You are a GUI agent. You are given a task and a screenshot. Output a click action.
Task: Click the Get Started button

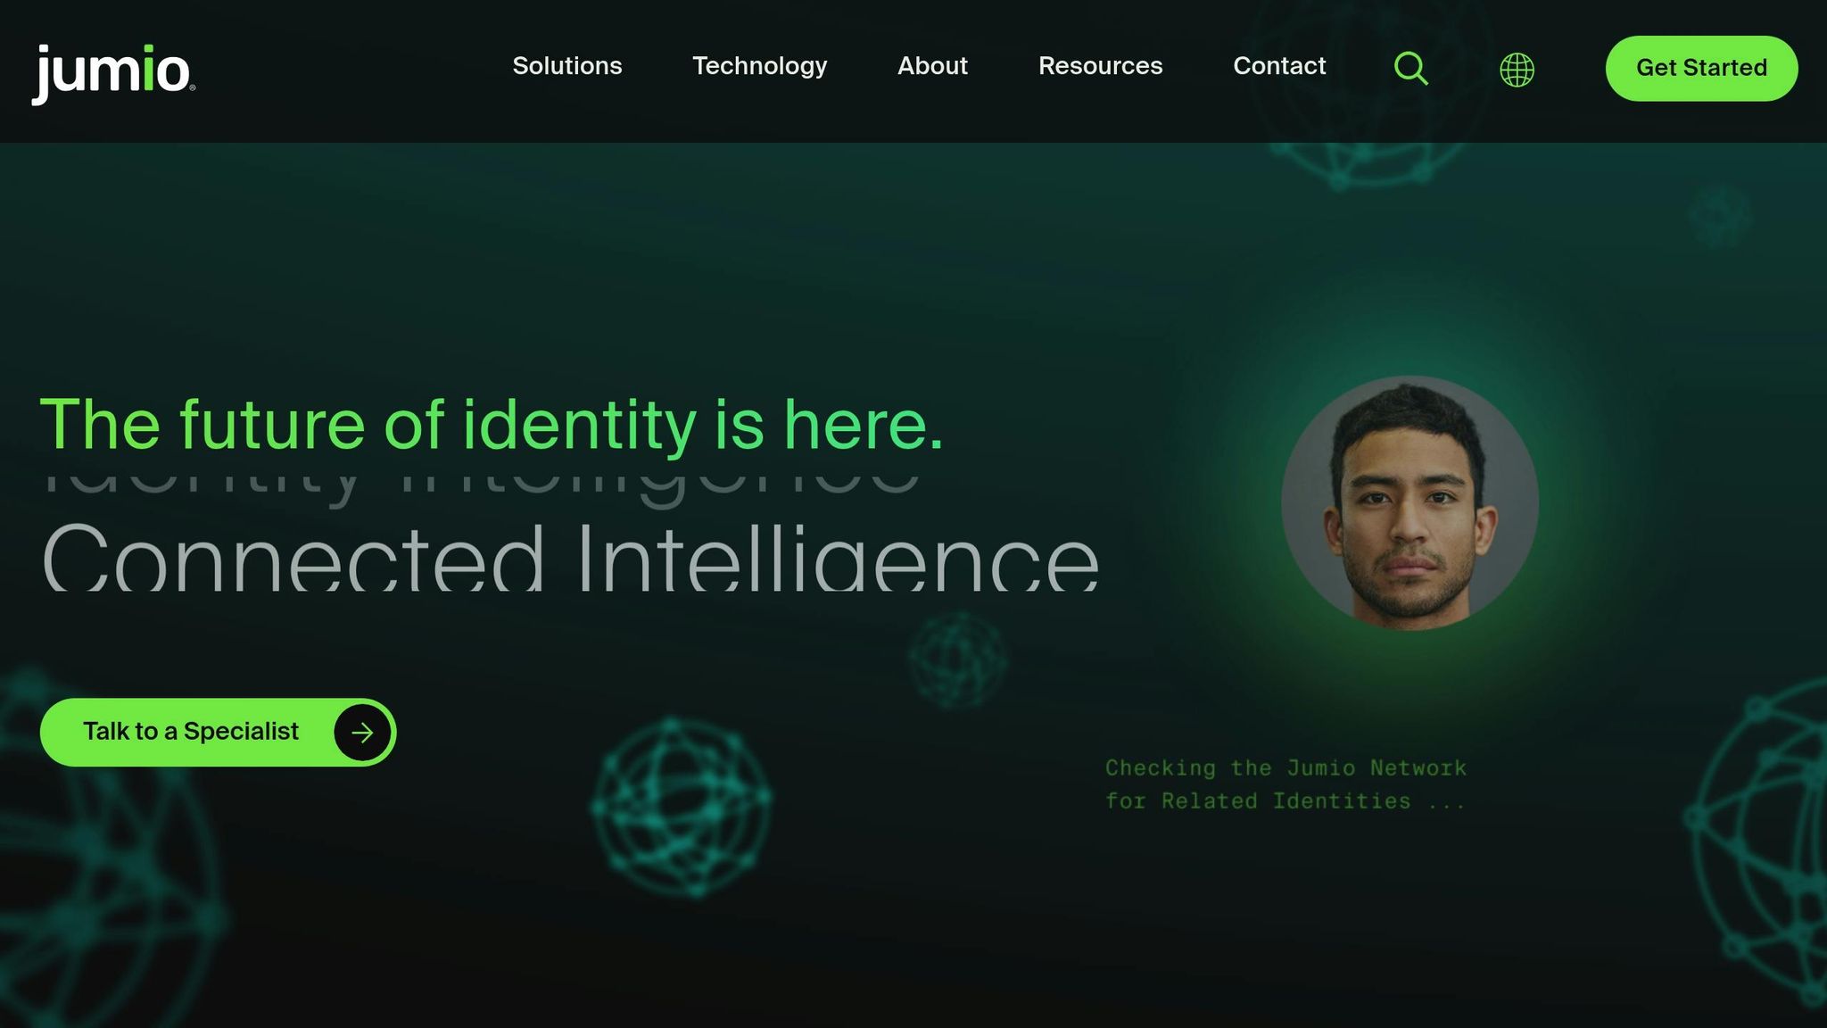(1701, 68)
